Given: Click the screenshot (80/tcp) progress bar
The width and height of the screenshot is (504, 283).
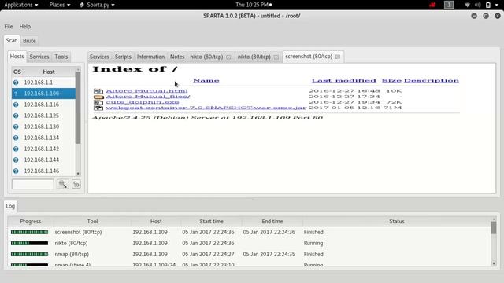Looking at the screenshot, I should pos(29,232).
